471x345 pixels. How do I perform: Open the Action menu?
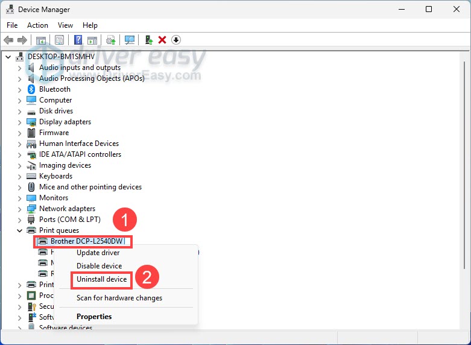pyautogui.click(x=37, y=25)
